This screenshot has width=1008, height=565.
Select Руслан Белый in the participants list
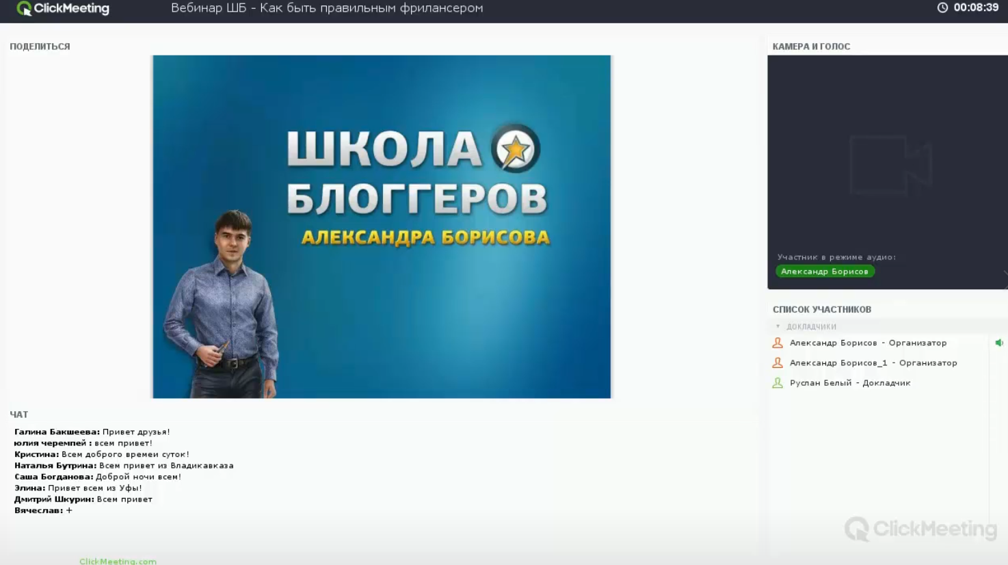pyautogui.click(x=850, y=382)
